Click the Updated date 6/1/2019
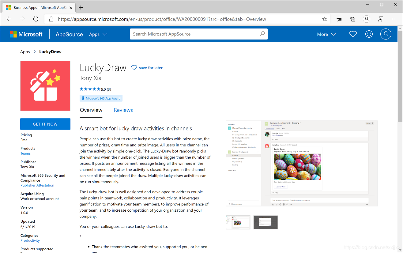This screenshot has height=253, width=403. (28, 227)
